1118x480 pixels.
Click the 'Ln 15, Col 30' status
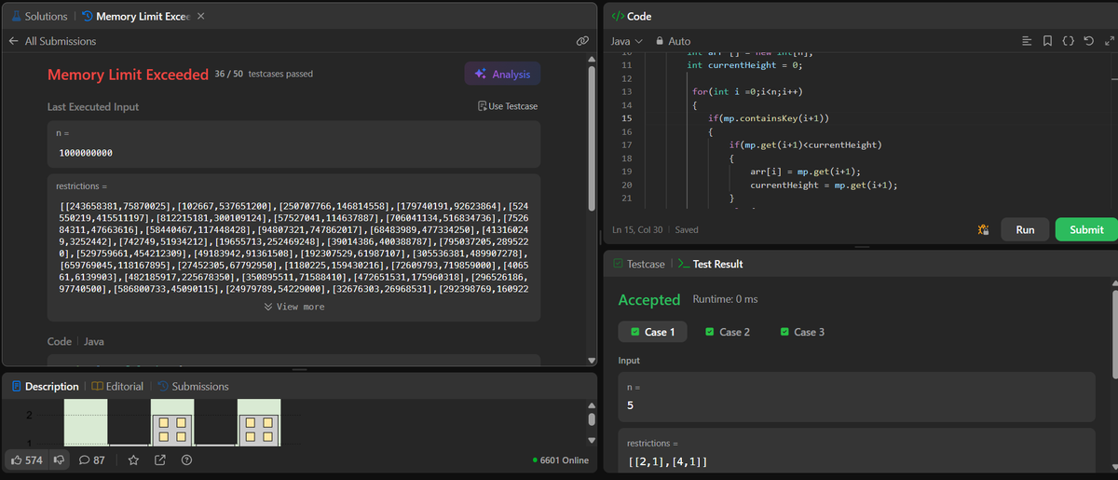click(x=637, y=229)
